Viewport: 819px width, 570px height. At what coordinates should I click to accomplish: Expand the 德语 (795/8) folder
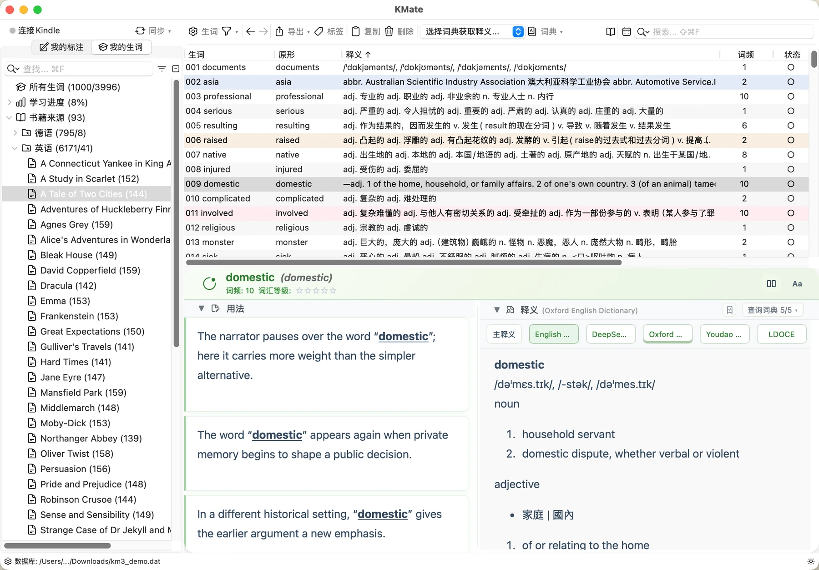coord(15,133)
